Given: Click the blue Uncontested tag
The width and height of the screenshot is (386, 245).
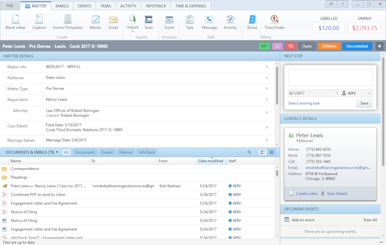Looking at the screenshot, I should 357,46.
